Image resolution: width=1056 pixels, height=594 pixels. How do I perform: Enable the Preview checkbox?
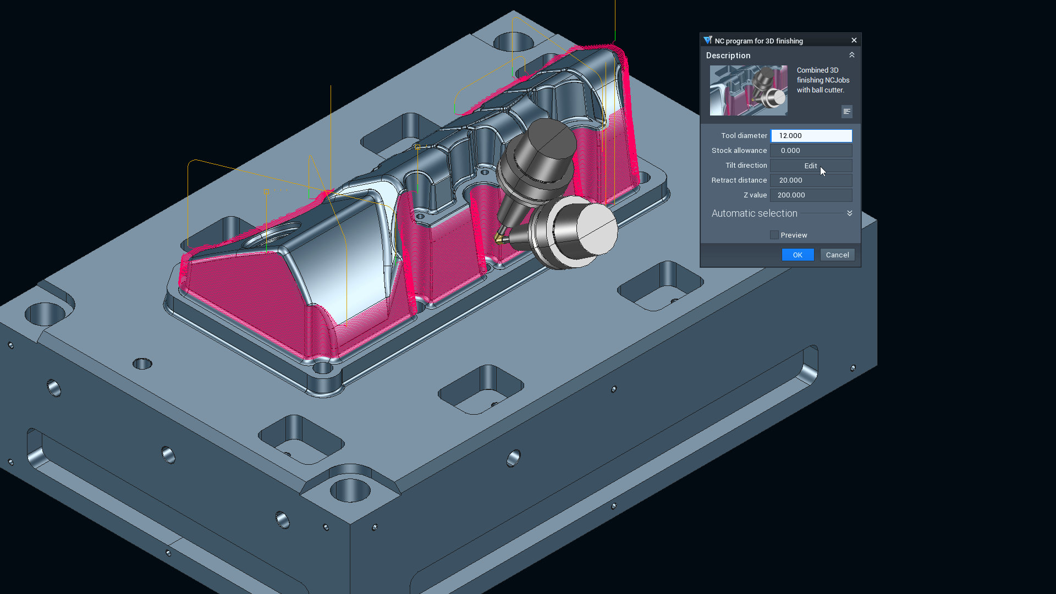[774, 235]
